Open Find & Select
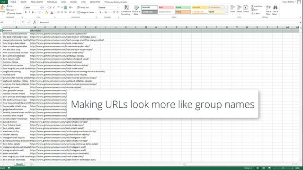 click(x=276, y=10)
